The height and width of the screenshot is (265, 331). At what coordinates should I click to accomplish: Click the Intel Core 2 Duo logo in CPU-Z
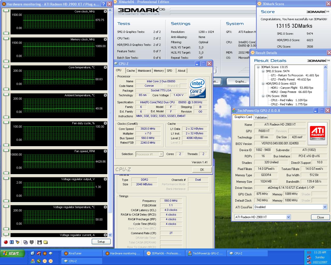pyautogui.click(x=197, y=88)
